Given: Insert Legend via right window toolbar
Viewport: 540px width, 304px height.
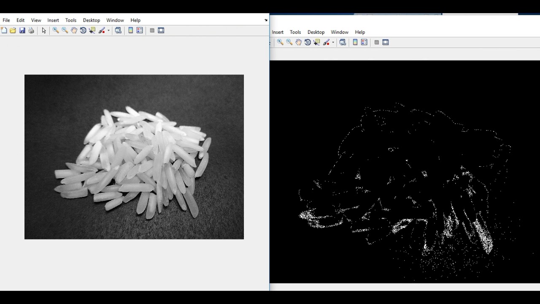Looking at the screenshot, I should pos(364,42).
